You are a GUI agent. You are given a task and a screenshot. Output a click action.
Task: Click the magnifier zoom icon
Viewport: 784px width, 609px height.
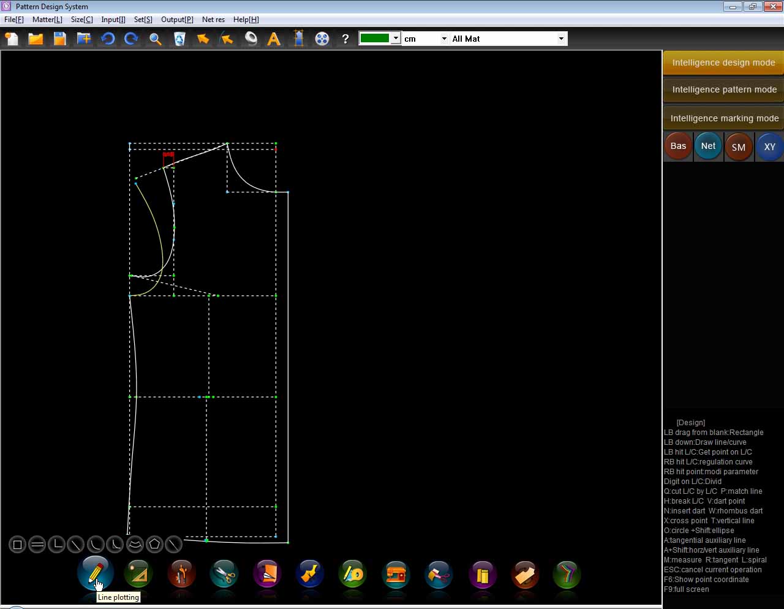(x=156, y=39)
